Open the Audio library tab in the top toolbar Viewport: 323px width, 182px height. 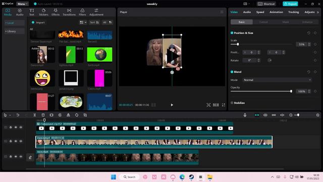click(20, 12)
